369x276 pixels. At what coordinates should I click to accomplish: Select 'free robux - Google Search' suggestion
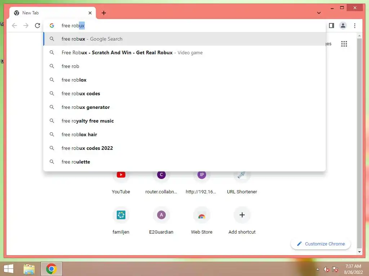tap(185, 39)
